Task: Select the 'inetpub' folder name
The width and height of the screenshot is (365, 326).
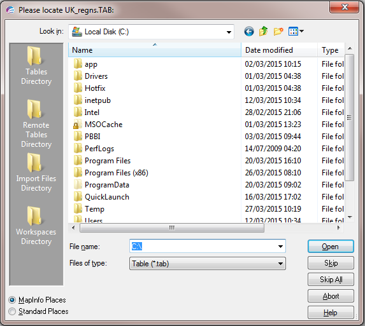Action: point(97,100)
